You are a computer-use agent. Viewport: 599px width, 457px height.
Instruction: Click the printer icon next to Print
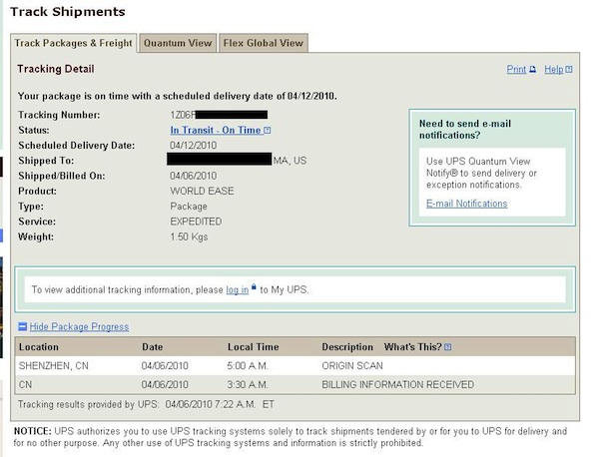pos(533,70)
